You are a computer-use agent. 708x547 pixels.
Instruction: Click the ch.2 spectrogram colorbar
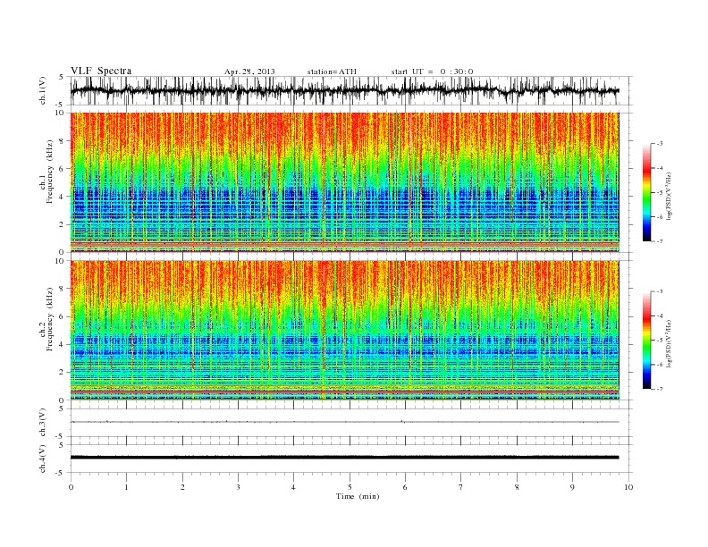646,341
